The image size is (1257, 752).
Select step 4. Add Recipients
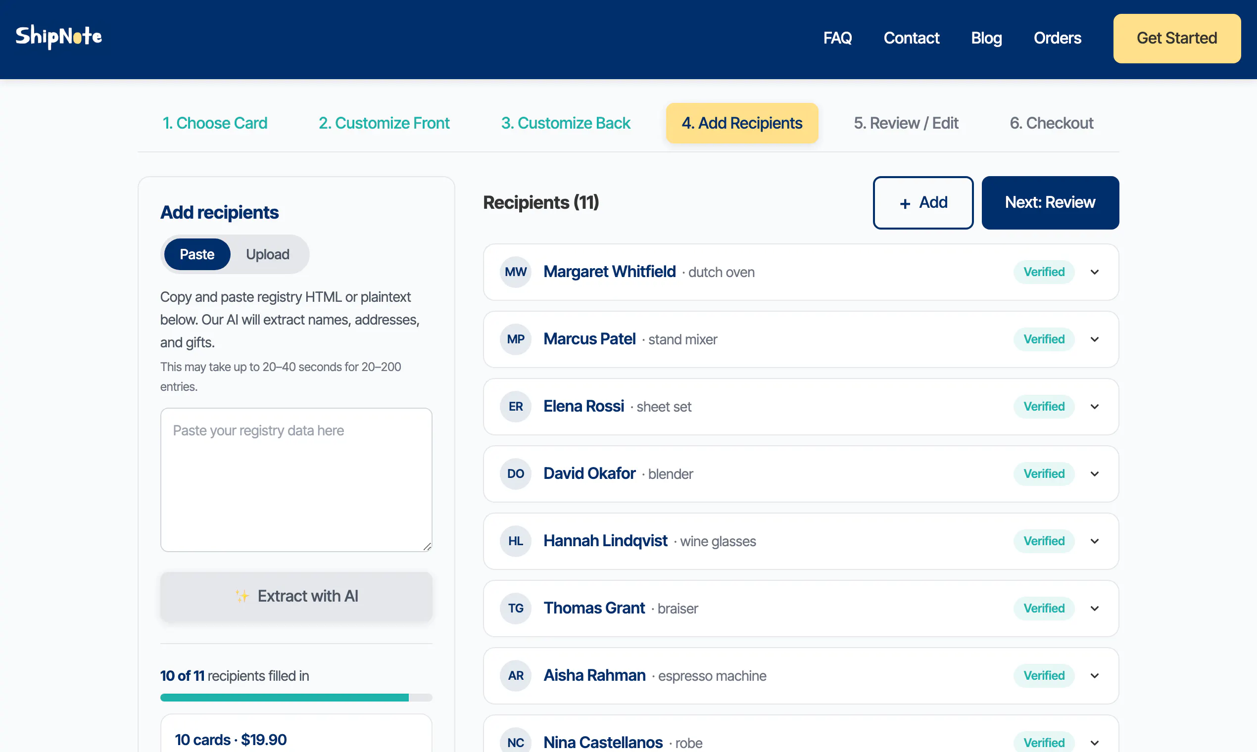click(x=742, y=123)
